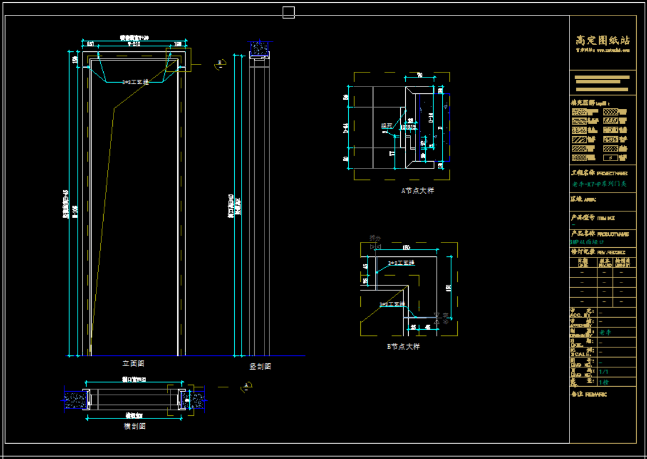Click the small square marker at top center
The image size is (647, 459).
tap(288, 12)
